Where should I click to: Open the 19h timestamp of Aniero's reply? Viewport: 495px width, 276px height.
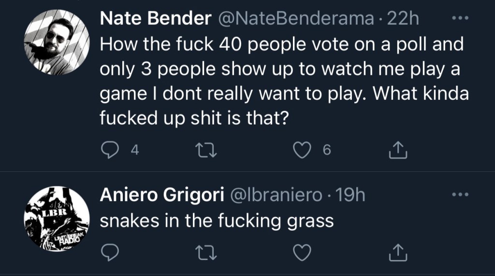350,195
